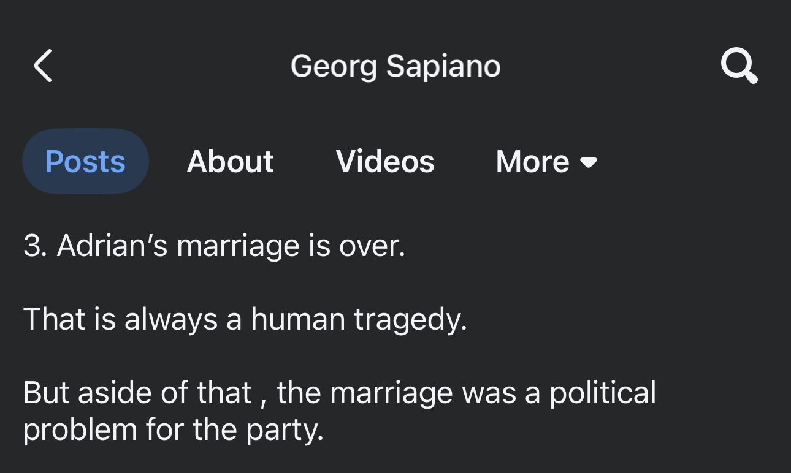Viewport: 791px width, 473px height.
Task: Open the More menu label
Action: click(x=532, y=162)
